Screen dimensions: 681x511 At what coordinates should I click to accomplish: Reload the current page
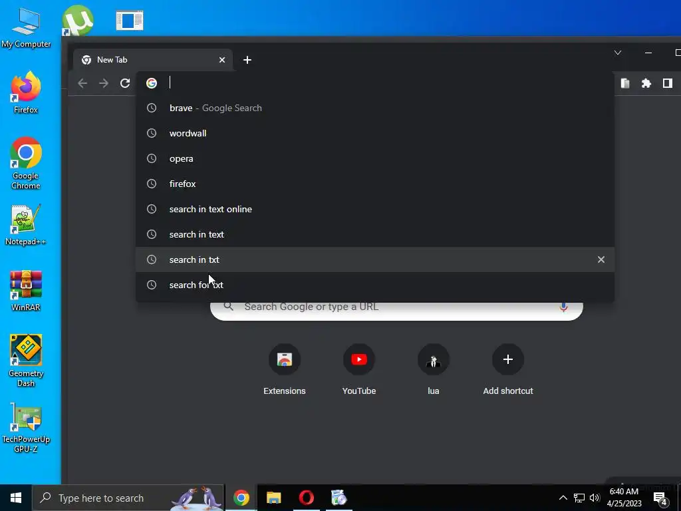[x=125, y=83]
